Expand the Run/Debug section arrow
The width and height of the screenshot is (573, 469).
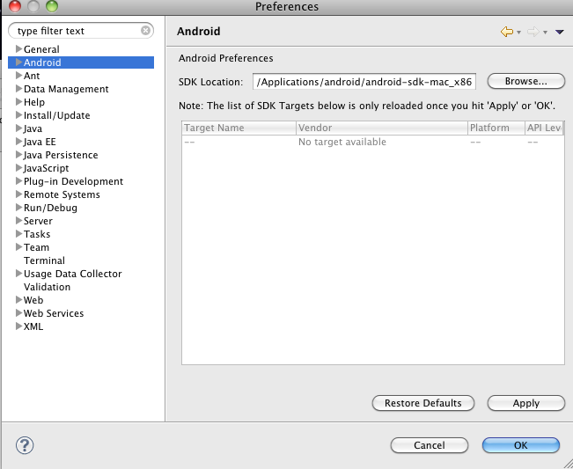pyautogui.click(x=18, y=208)
